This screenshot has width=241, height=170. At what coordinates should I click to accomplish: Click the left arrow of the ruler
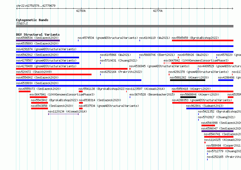click(17, 8)
